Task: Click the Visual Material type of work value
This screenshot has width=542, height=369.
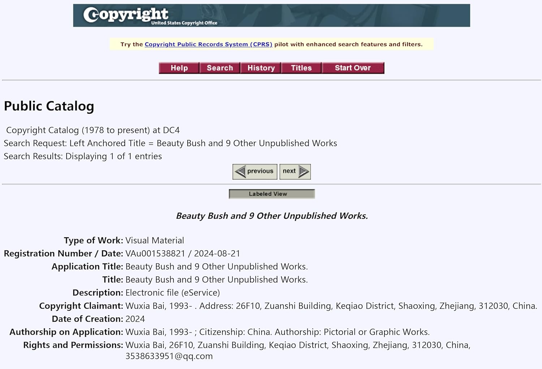Action: tap(155, 241)
